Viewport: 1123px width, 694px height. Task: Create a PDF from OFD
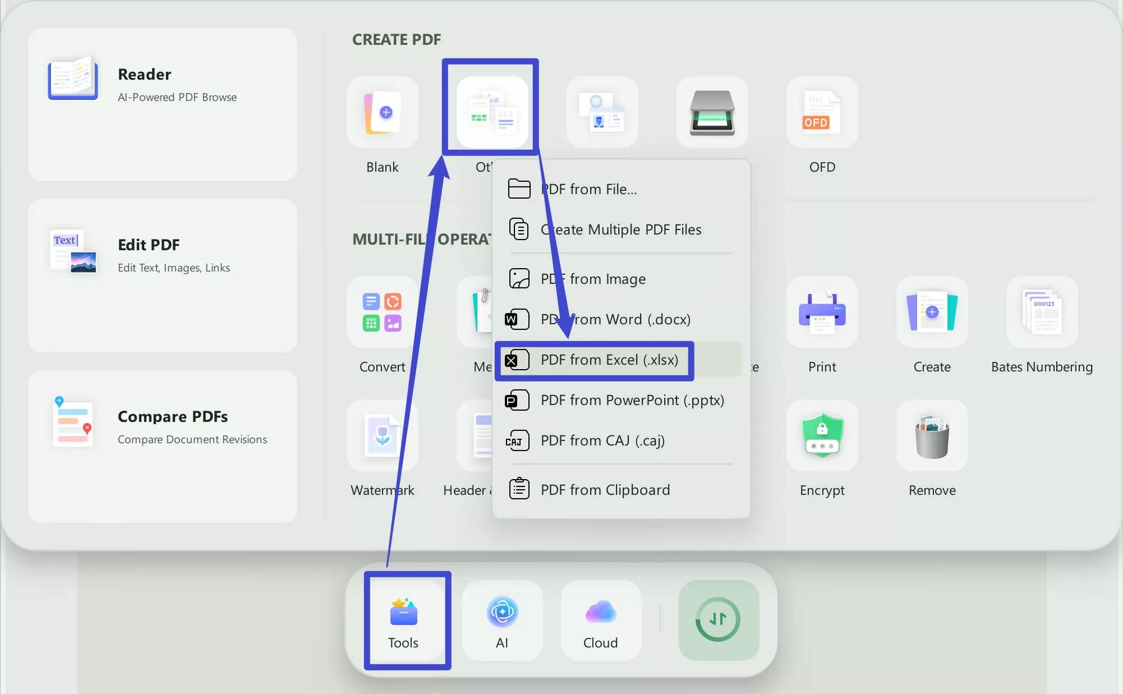[821, 113]
